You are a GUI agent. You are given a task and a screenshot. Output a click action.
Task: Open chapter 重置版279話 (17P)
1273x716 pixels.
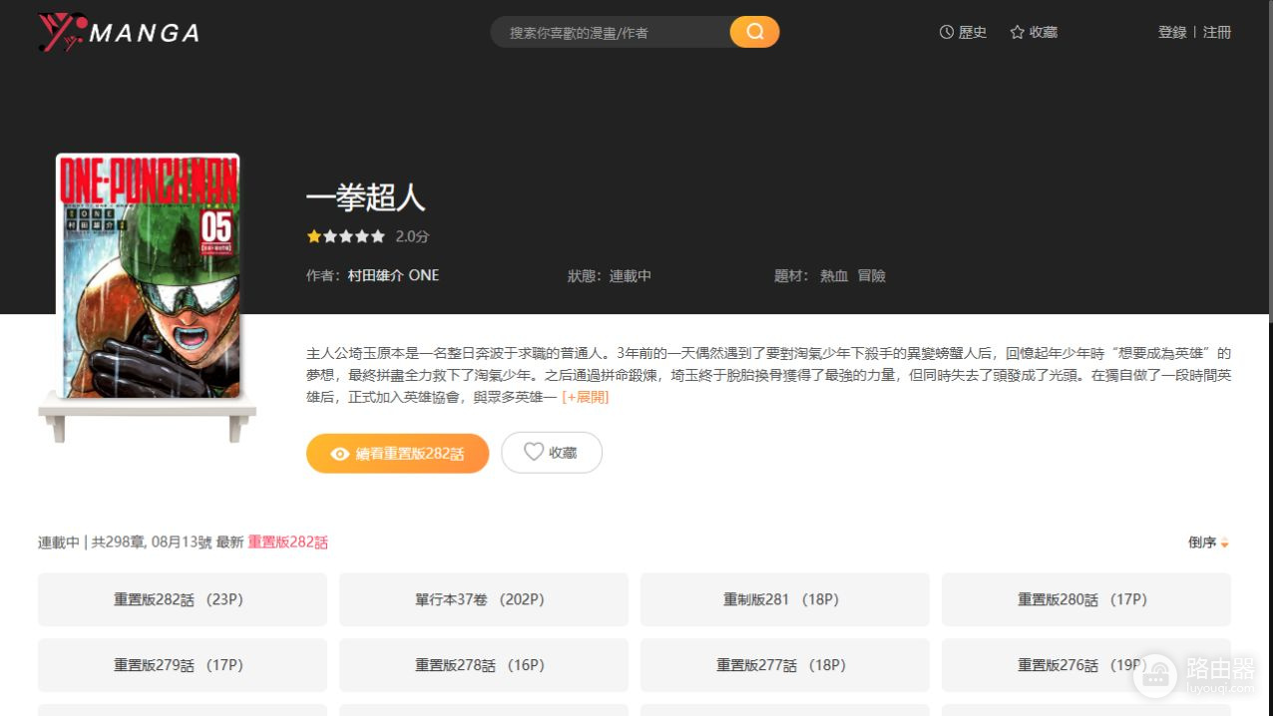coord(183,665)
